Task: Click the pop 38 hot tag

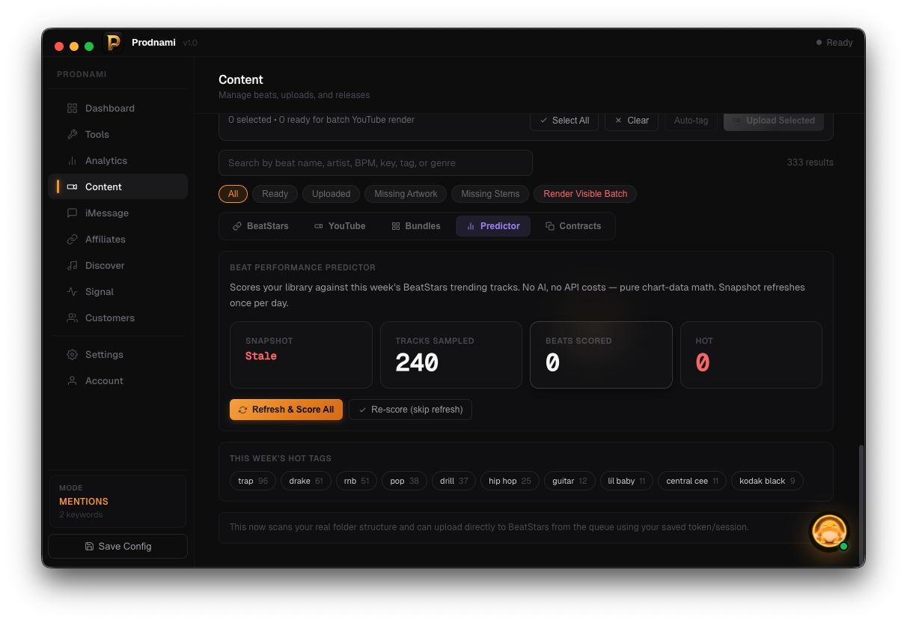Action: point(404,481)
